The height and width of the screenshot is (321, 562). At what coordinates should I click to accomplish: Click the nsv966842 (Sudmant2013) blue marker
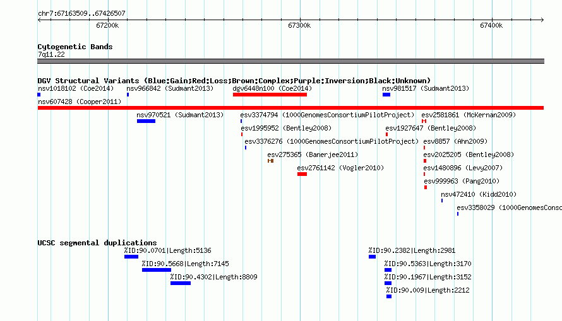coord(128,95)
